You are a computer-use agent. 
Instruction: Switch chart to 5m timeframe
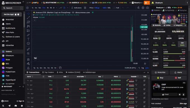[40, 8]
